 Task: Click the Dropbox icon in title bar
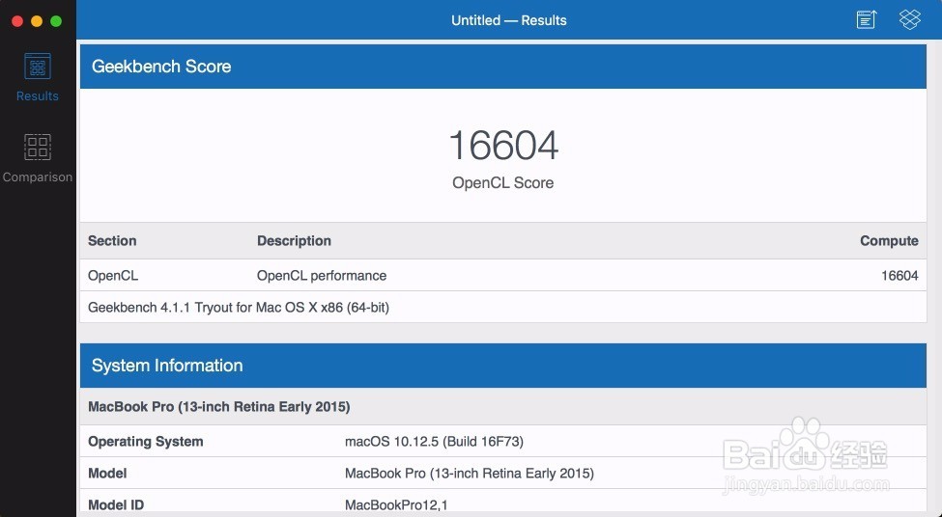click(909, 20)
